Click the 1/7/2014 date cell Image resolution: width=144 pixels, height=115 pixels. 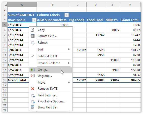18,30
